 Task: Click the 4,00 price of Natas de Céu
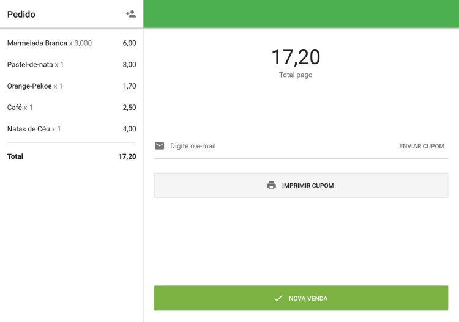coord(129,129)
